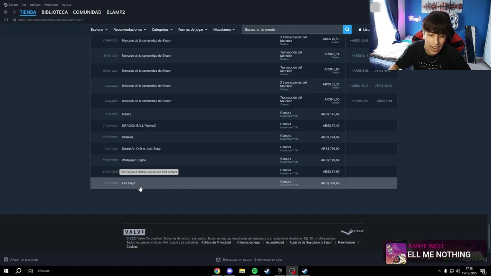Go back with the back arrow
Image resolution: width=491 pixels, height=276 pixels.
pos(6,12)
